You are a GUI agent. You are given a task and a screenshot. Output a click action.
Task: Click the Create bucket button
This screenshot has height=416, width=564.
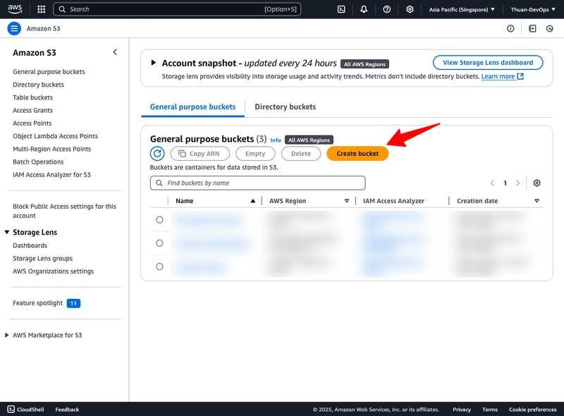click(x=357, y=154)
